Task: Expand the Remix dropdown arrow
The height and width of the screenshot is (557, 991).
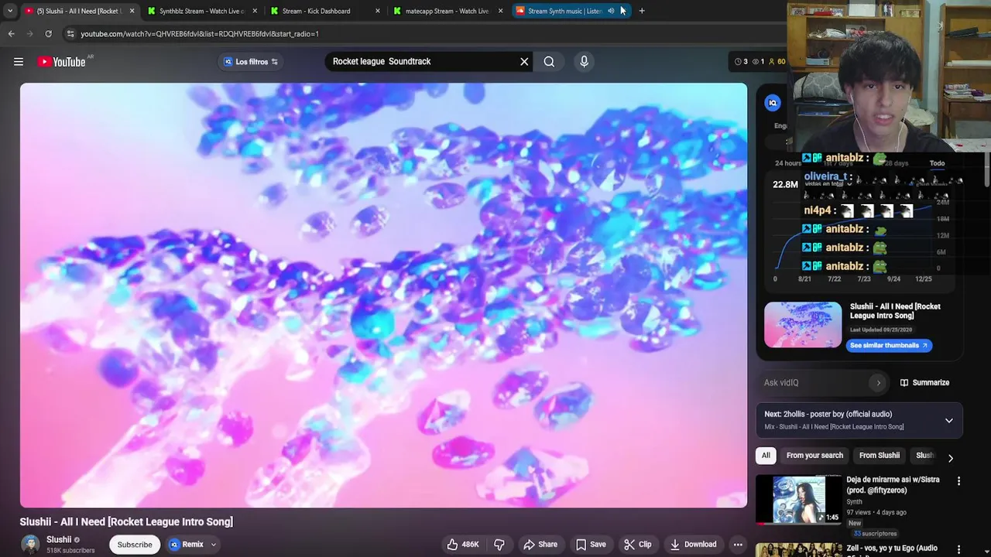Action: (x=214, y=545)
